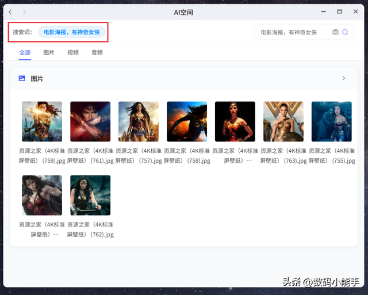Click the magnifier search icon
Image resolution: width=368 pixels, height=295 pixels.
pyautogui.click(x=345, y=32)
